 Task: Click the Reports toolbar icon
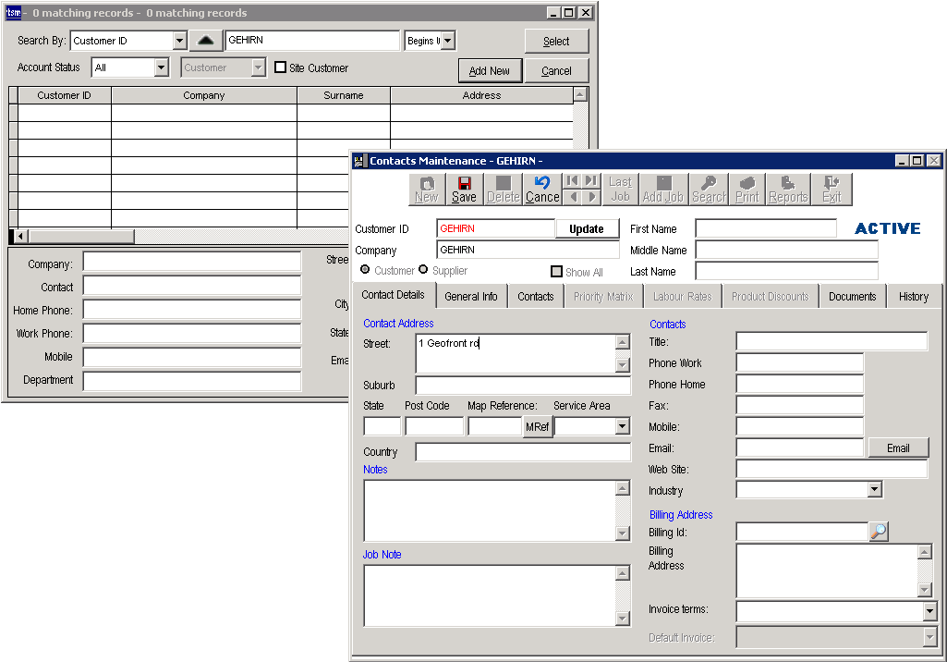click(x=788, y=189)
